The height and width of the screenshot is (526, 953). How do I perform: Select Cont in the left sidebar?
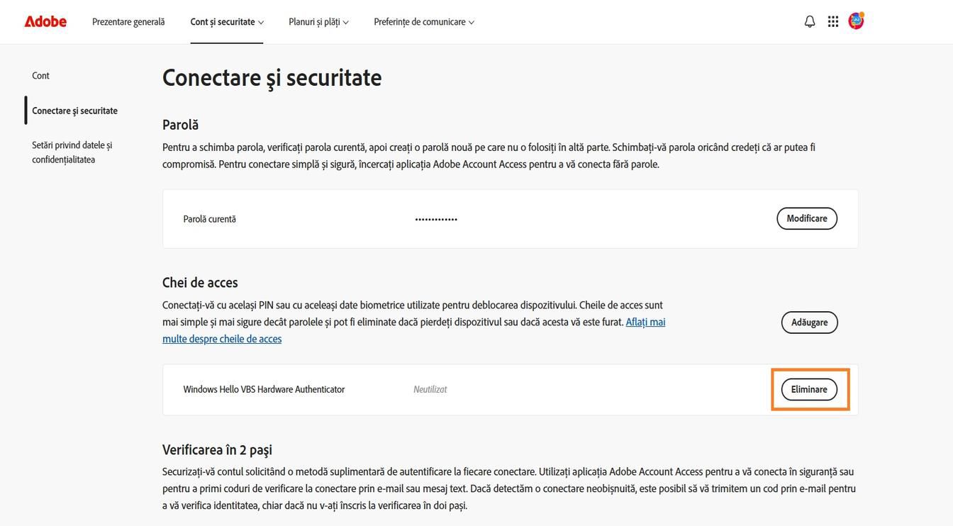click(x=40, y=75)
